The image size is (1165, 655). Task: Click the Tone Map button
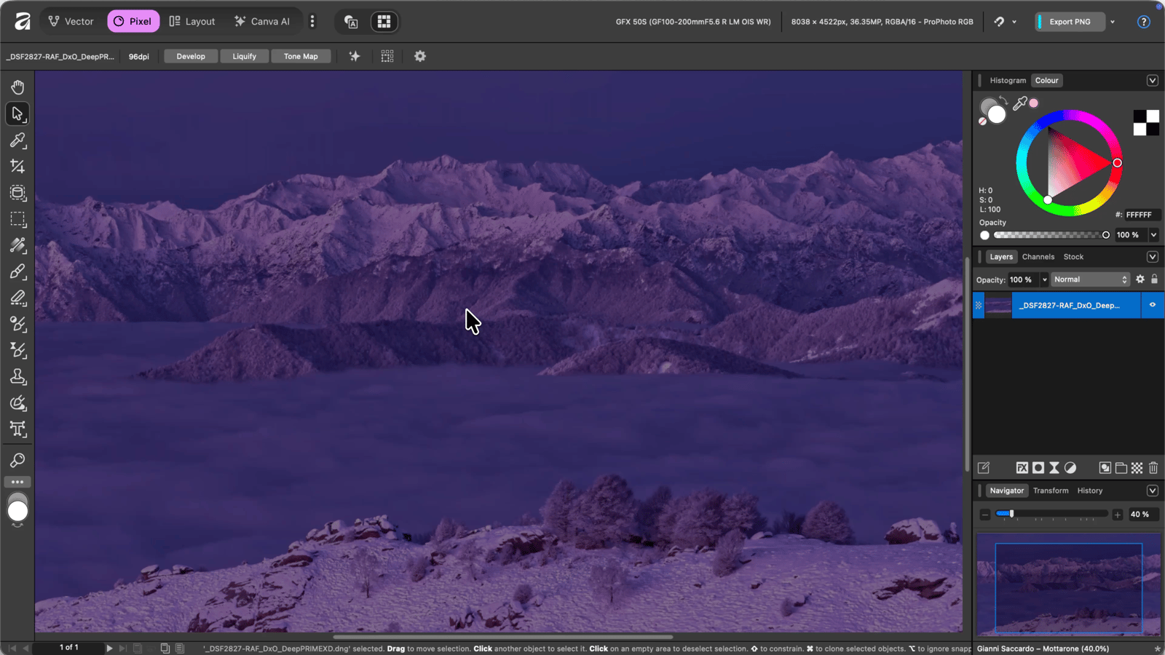pyautogui.click(x=301, y=56)
